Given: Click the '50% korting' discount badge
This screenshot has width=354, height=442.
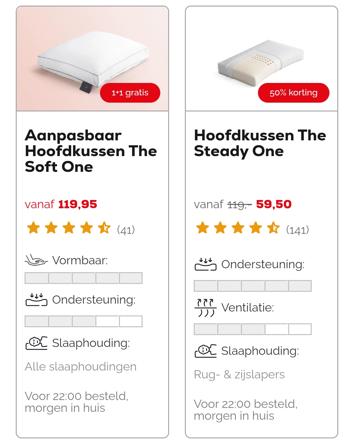Looking at the screenshot, I should click(293, 93).
